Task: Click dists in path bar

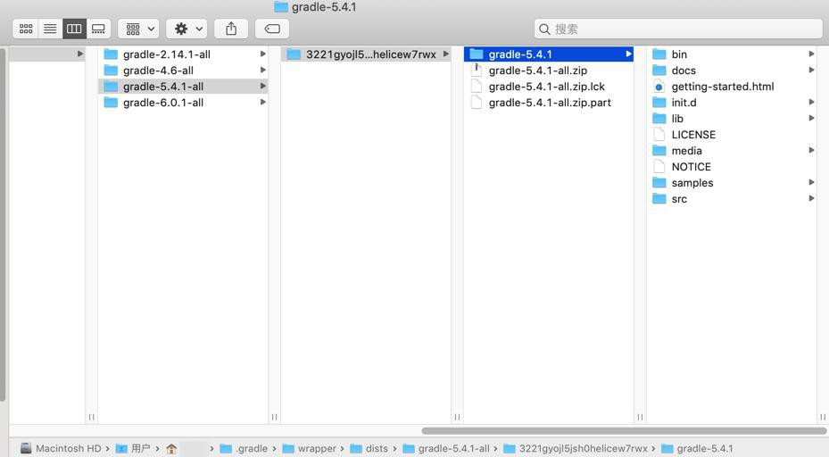Action: (x=369, y=449)
